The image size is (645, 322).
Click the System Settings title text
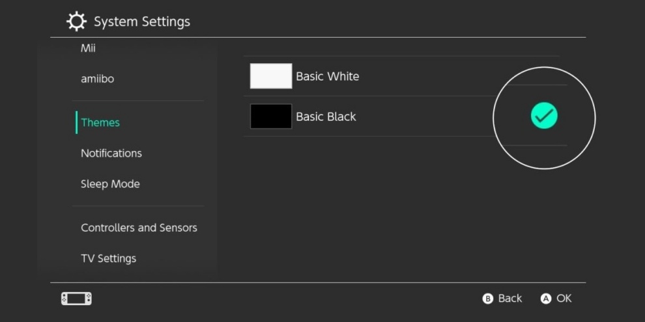[142, 21]
